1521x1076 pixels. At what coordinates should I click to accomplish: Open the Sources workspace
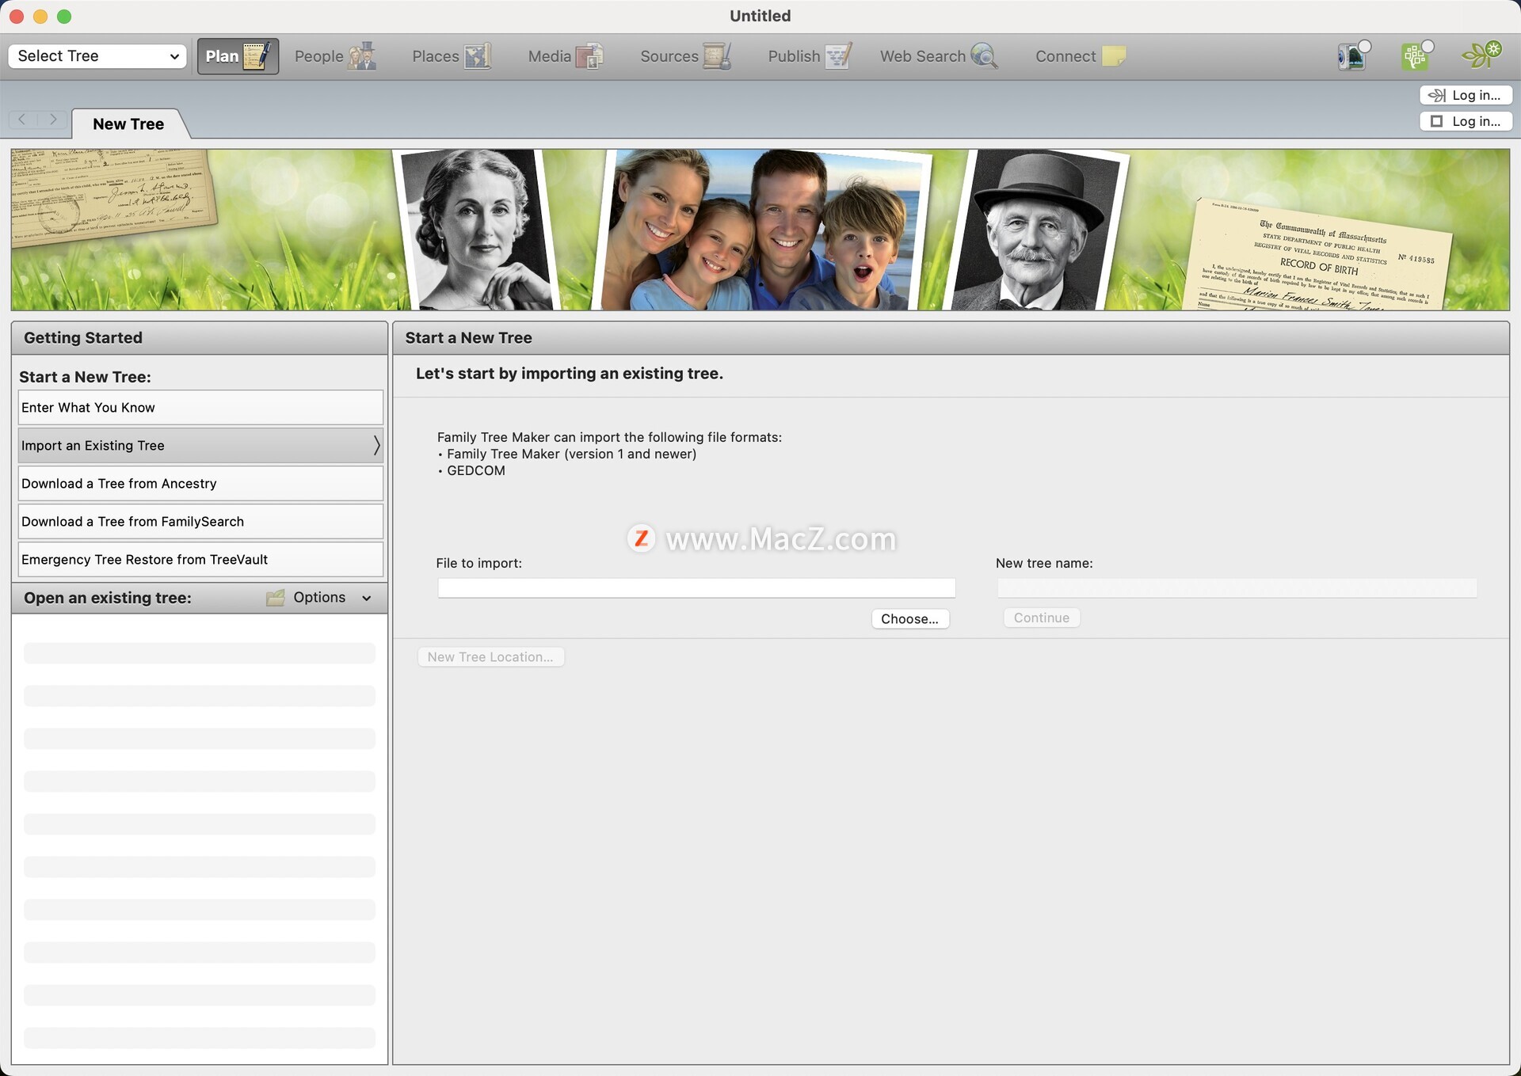(685, 56)
